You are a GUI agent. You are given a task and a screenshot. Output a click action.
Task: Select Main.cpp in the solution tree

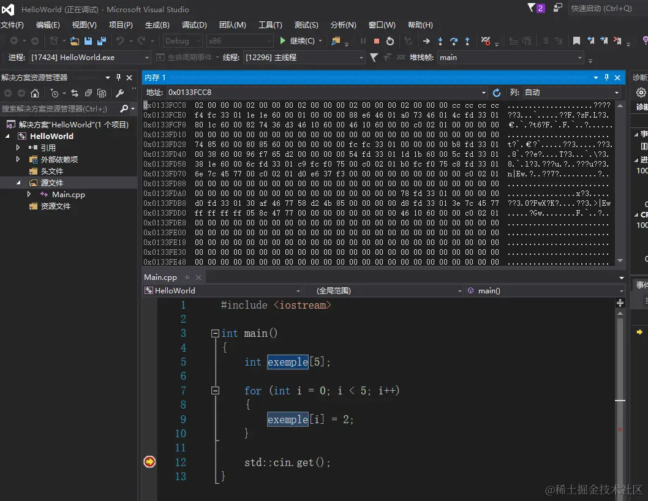click(68, 195)
